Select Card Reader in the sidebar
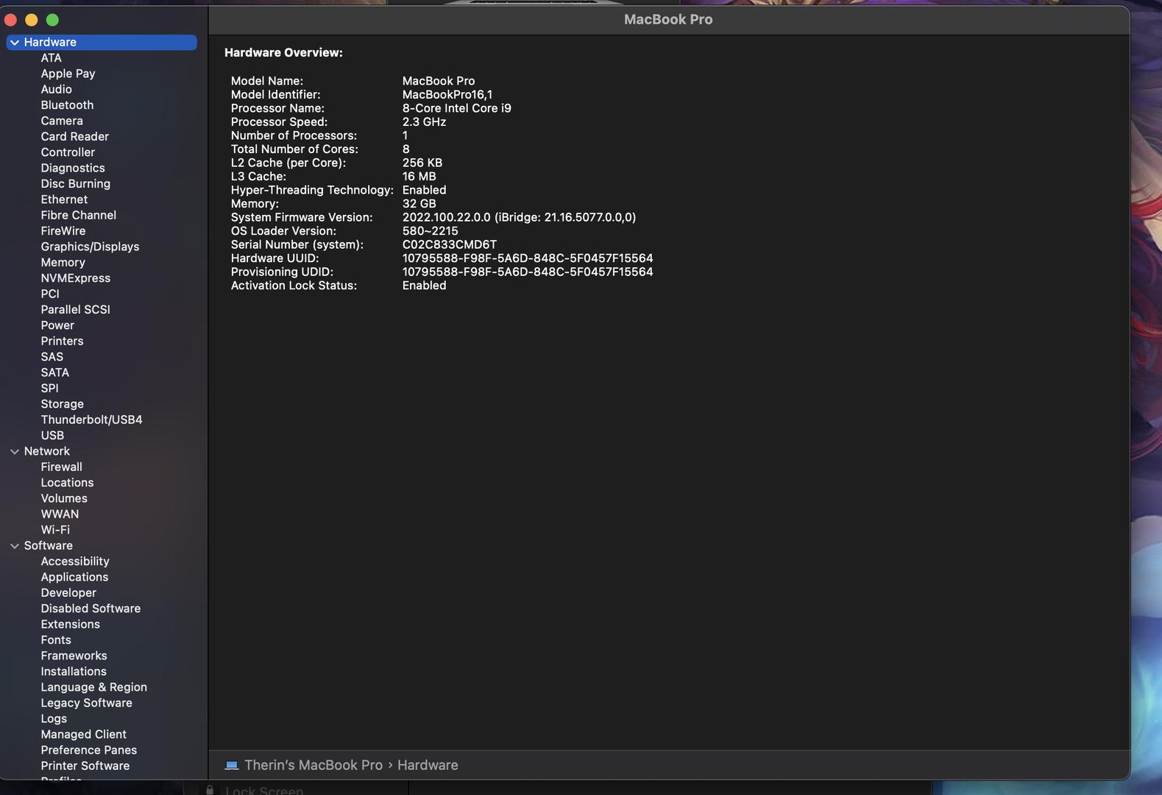The width and height of the screenshot is (1162, 795). click(x=74, y=136)
